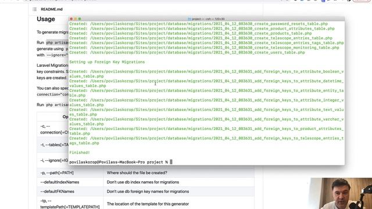
Task: Minimize terminal using yellow button
Action: 76,19
